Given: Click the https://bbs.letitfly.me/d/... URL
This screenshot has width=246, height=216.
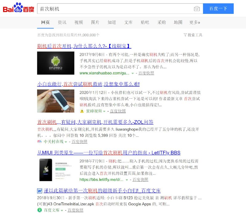Looking at the screenshot, I should tap(101, 180).
